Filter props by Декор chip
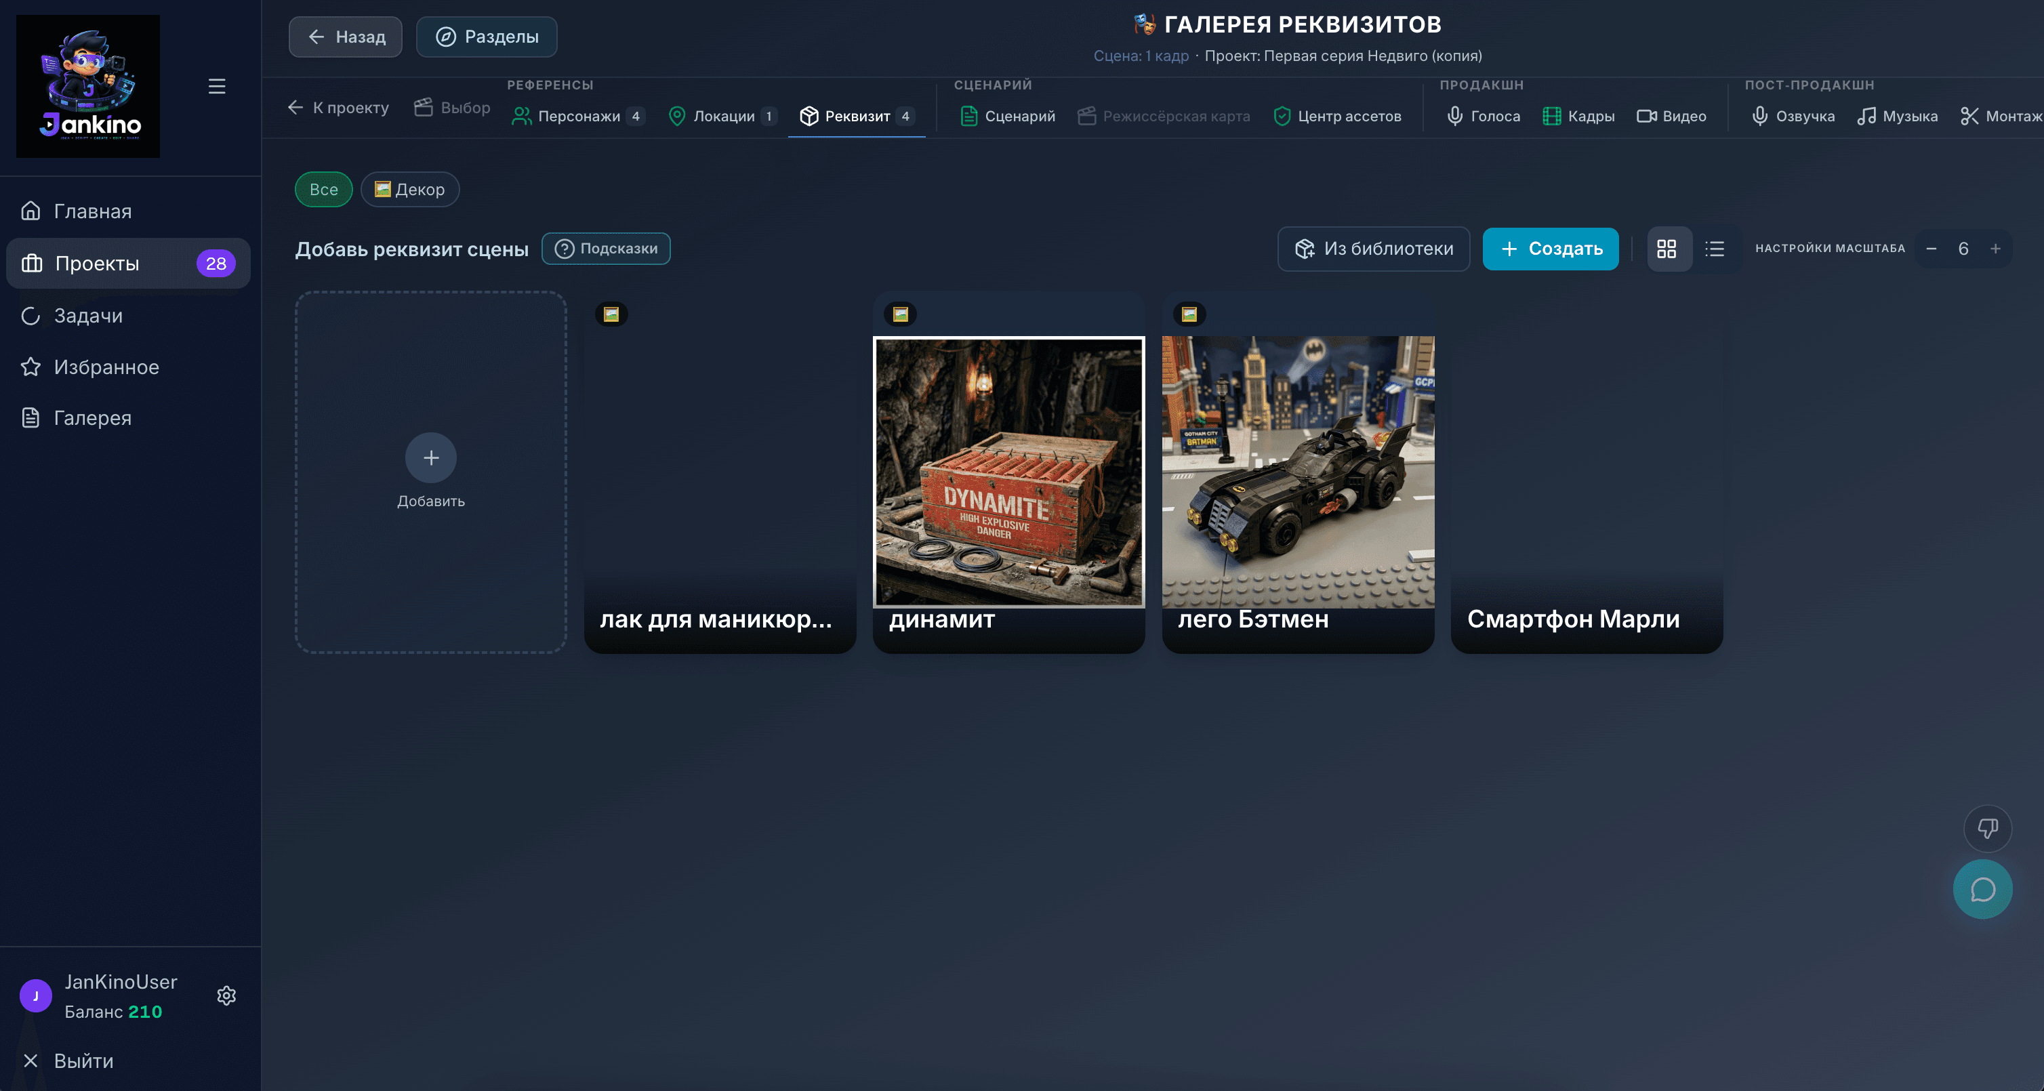This screenshot has width=2044, height=1091. point(409,190)
